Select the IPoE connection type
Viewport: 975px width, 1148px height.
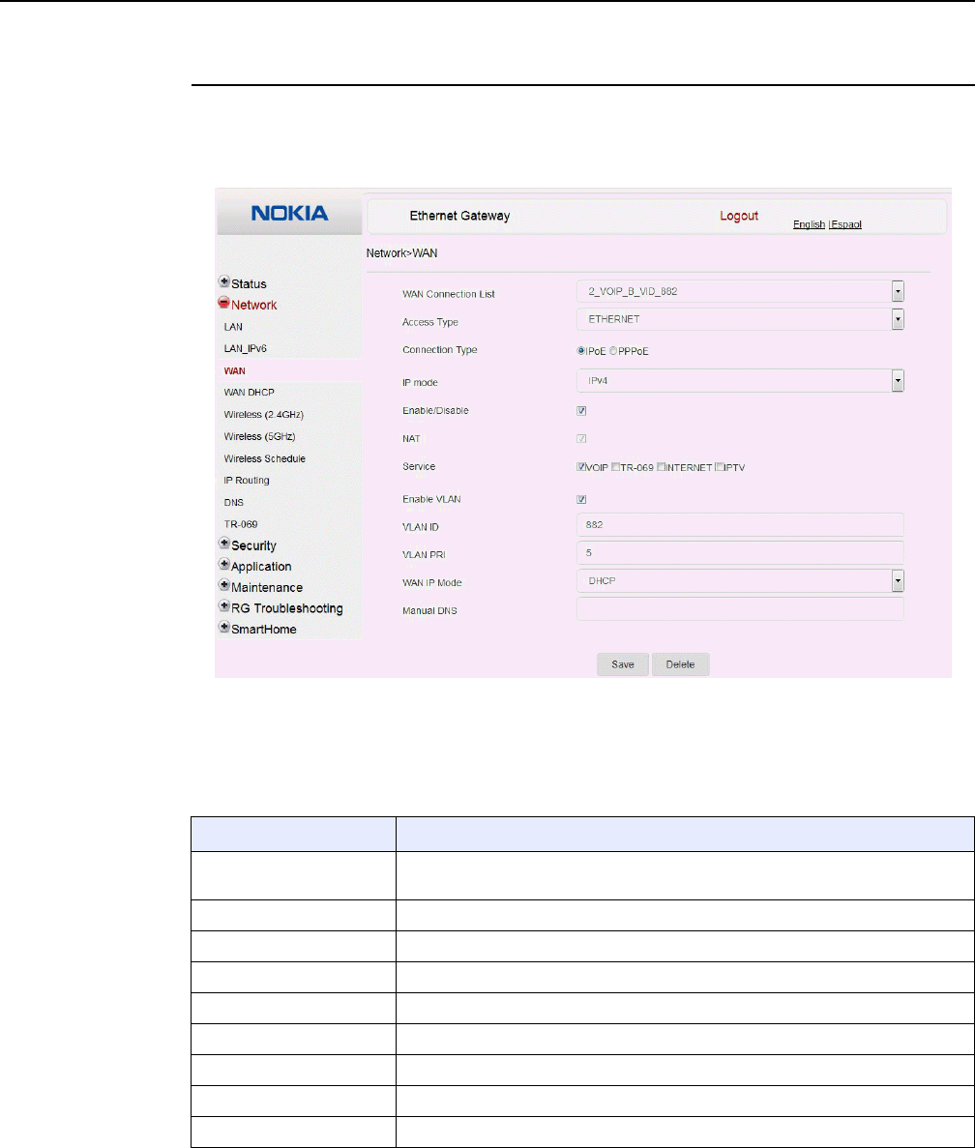pyautogui.click(x=581, y=351)
